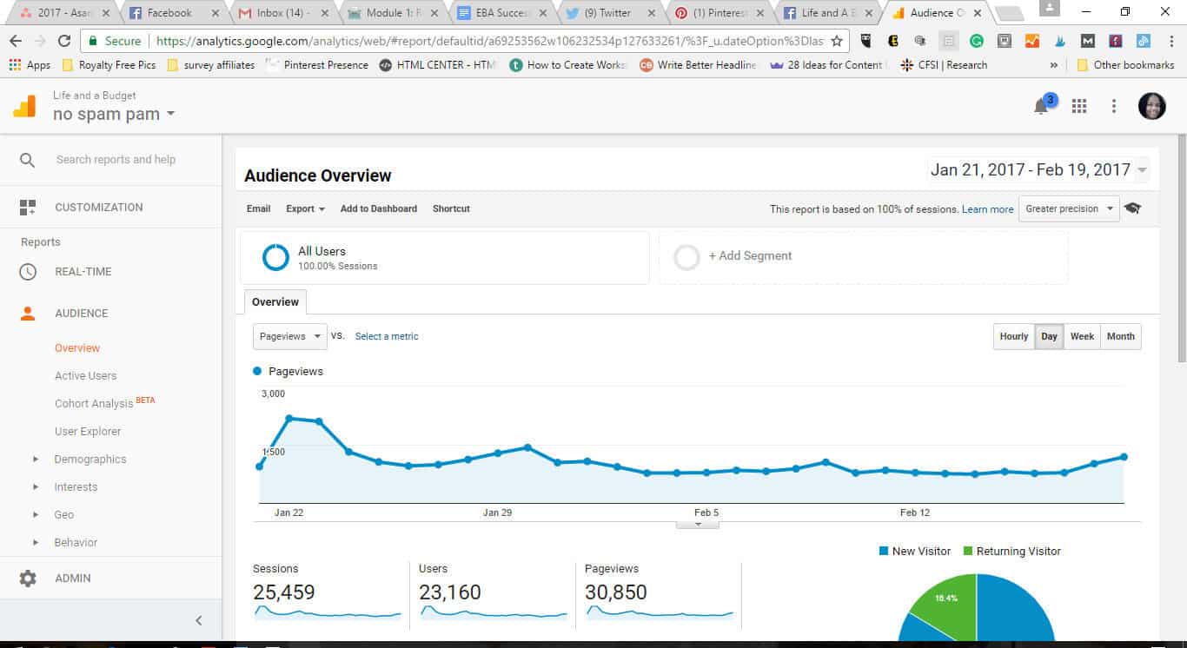Screen dimensions: 1187x648
Task: Click the blue cyclist extension icon
Action: [x=1060, y=41]
